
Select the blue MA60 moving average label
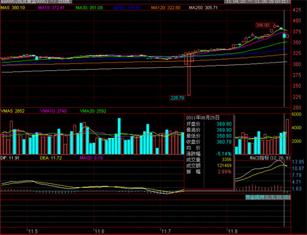point(127,7)
